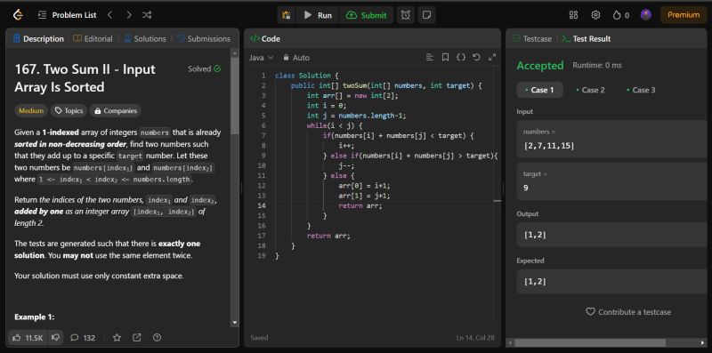Switch to the Test Result tab
Viewport: 712px width, 353px height.
coord(587,38)
